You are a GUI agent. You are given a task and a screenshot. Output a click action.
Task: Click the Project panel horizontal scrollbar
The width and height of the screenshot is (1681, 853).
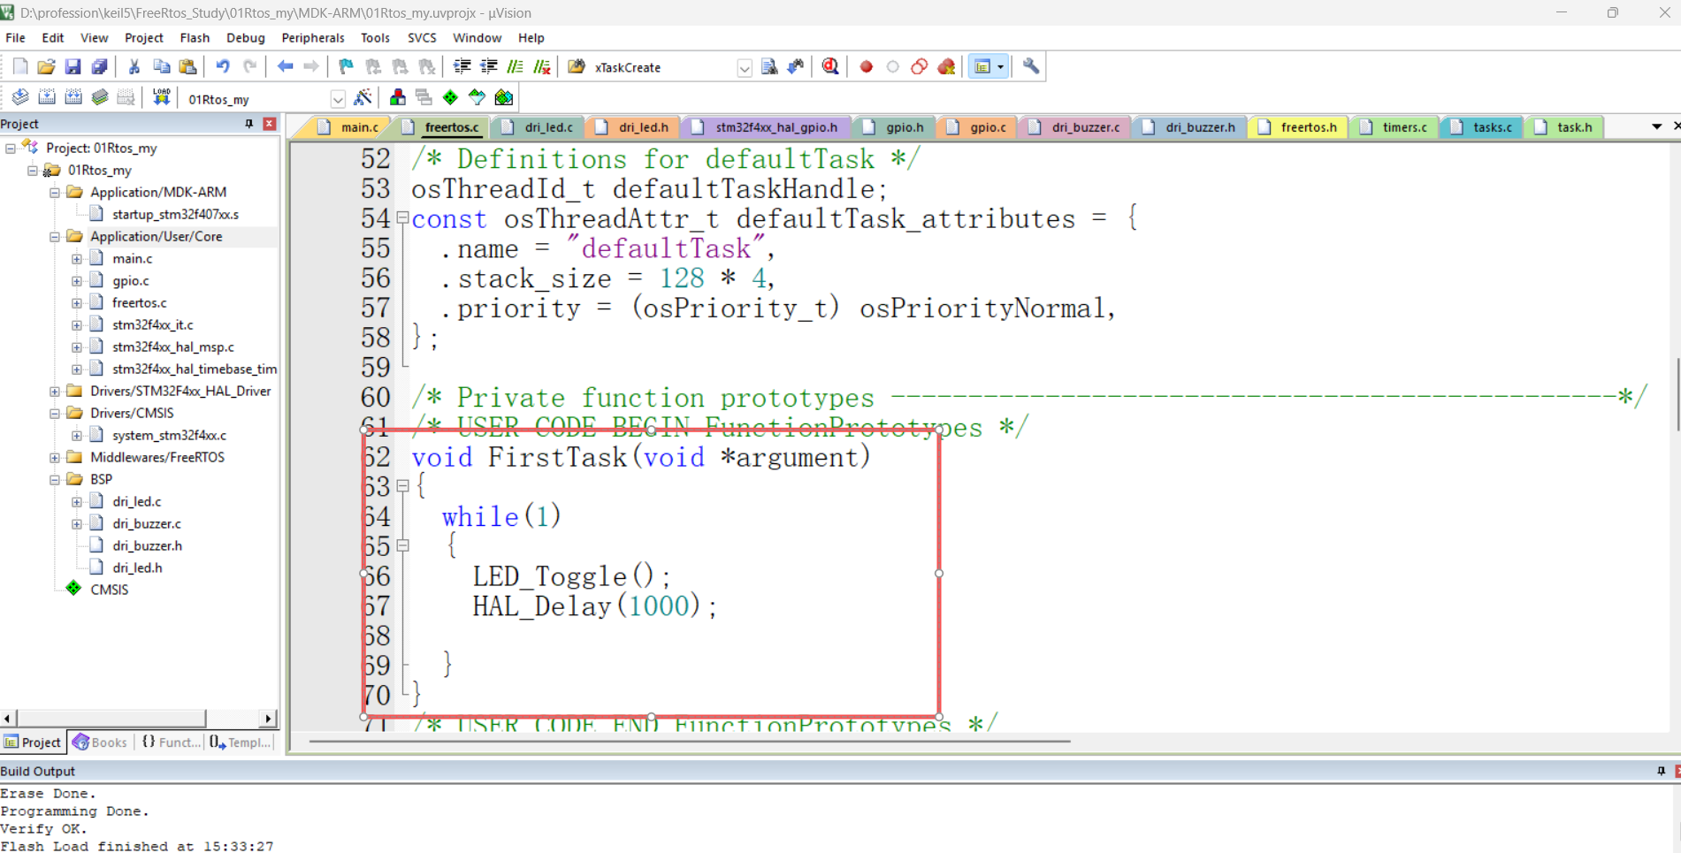(139, 719)
